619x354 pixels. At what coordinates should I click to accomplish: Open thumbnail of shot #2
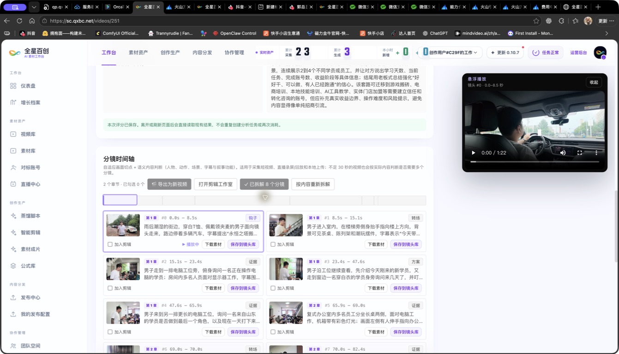pos(123,269)
